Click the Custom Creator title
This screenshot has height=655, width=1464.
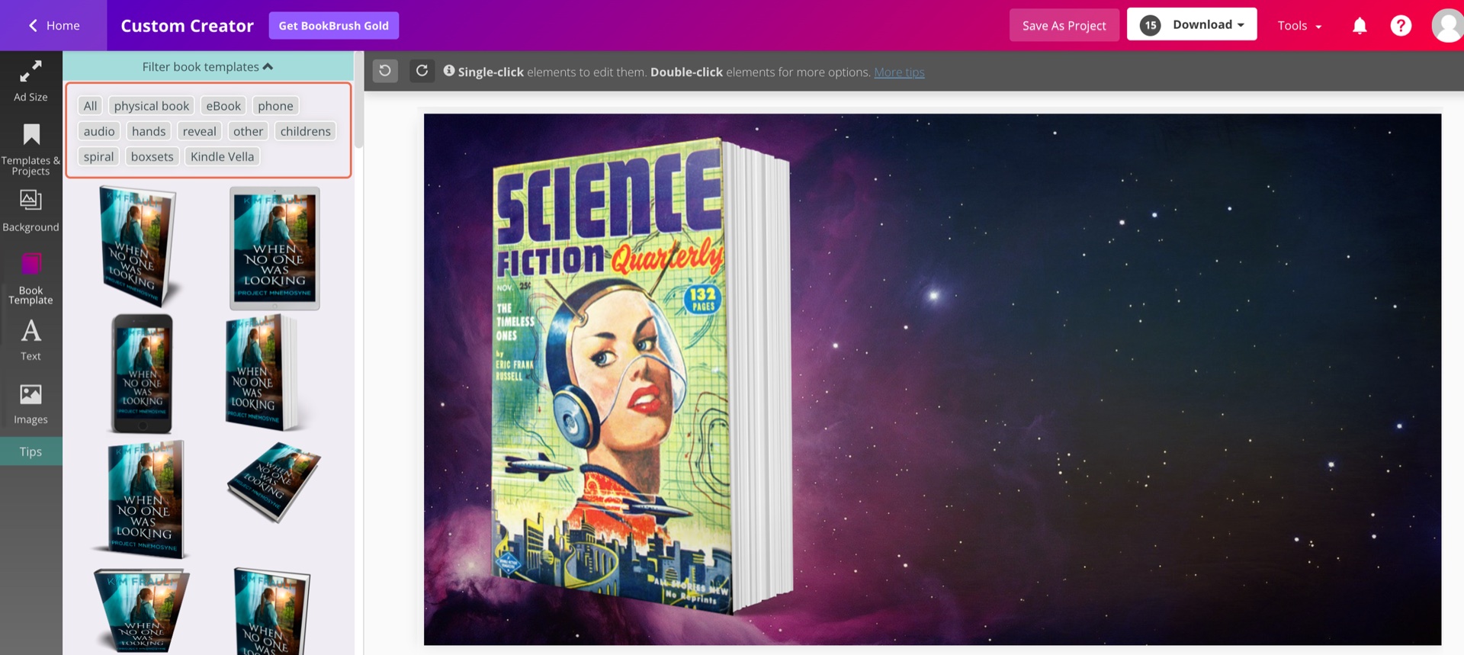click(187, 25)
